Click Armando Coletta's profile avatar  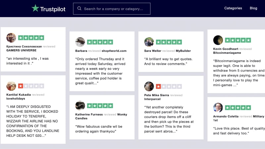[218, 107]
